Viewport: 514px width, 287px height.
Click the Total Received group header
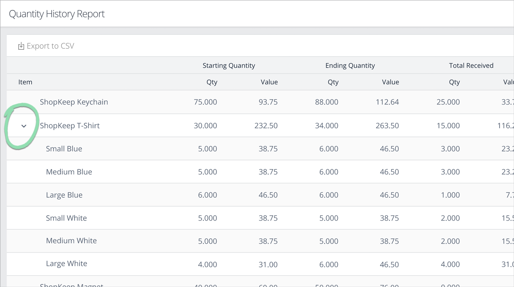click(x=471, y=66)
